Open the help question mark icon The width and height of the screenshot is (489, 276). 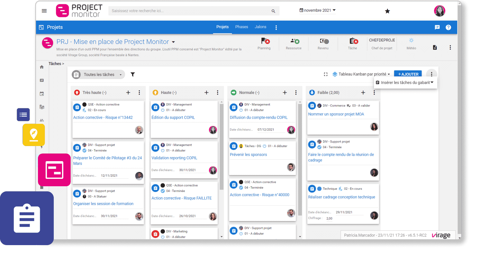448,27
